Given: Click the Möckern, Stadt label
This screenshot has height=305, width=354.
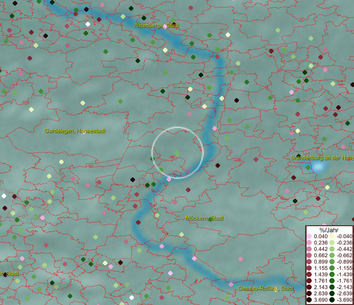Looking at the screenshot, I should (204, 218).
